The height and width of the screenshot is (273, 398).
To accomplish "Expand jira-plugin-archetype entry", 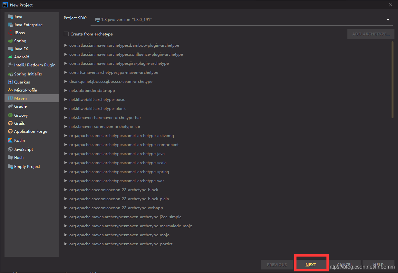I will click(x=66, y=63).
